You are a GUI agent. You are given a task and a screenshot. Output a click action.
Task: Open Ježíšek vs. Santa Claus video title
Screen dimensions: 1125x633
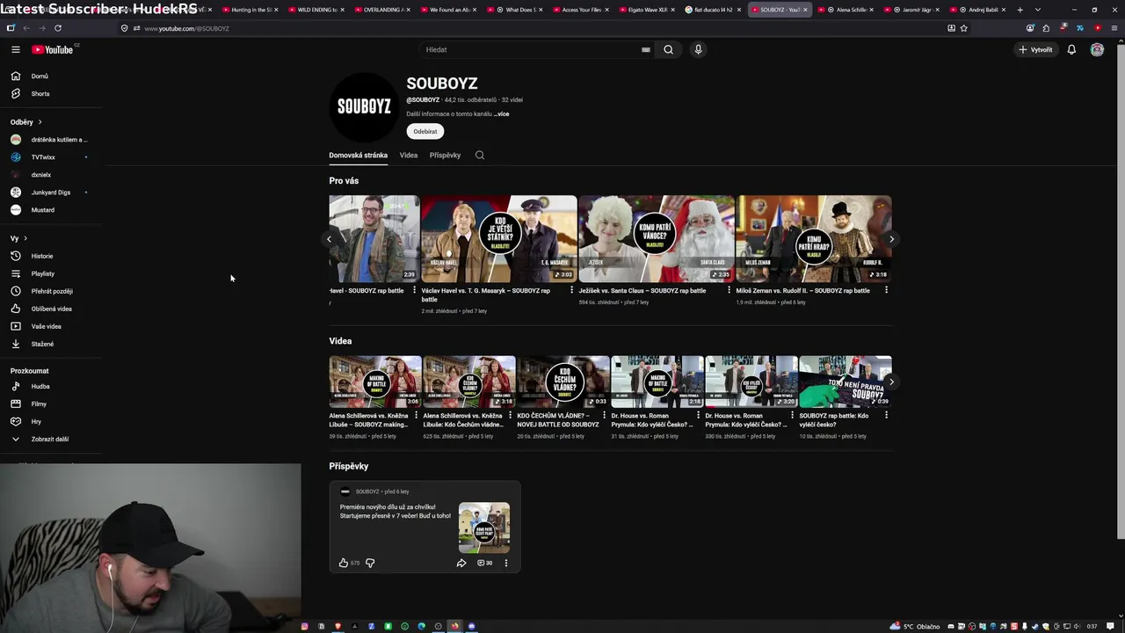[642, 290]
